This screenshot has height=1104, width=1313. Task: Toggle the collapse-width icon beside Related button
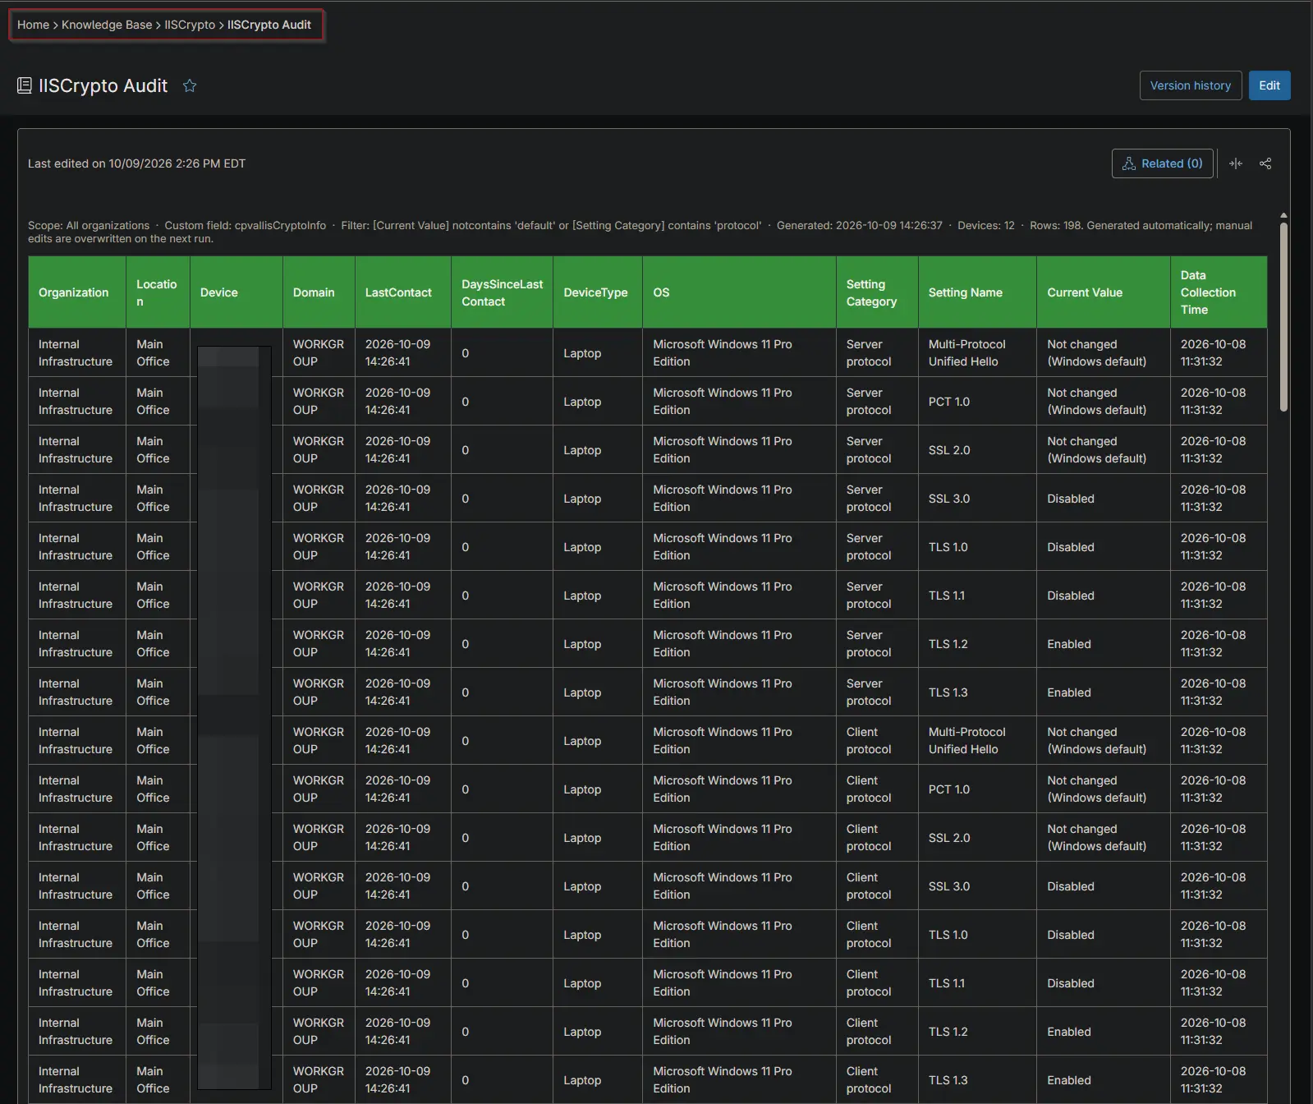point(1236,163)
